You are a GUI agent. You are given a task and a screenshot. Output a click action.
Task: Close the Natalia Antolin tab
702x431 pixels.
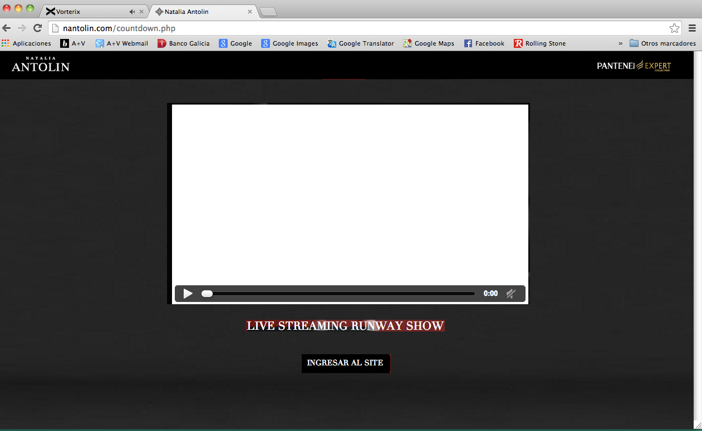(250, 12)
